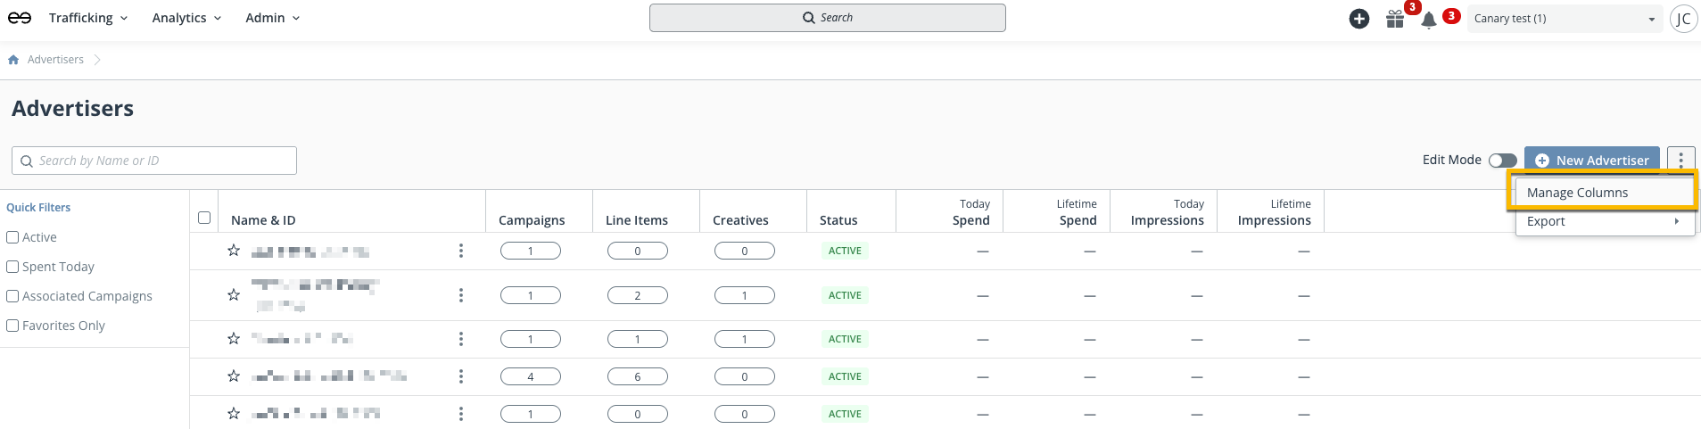Click the New Advertiser button
The width and height of the screenshot is (1701, 429).
(1591, 161)
